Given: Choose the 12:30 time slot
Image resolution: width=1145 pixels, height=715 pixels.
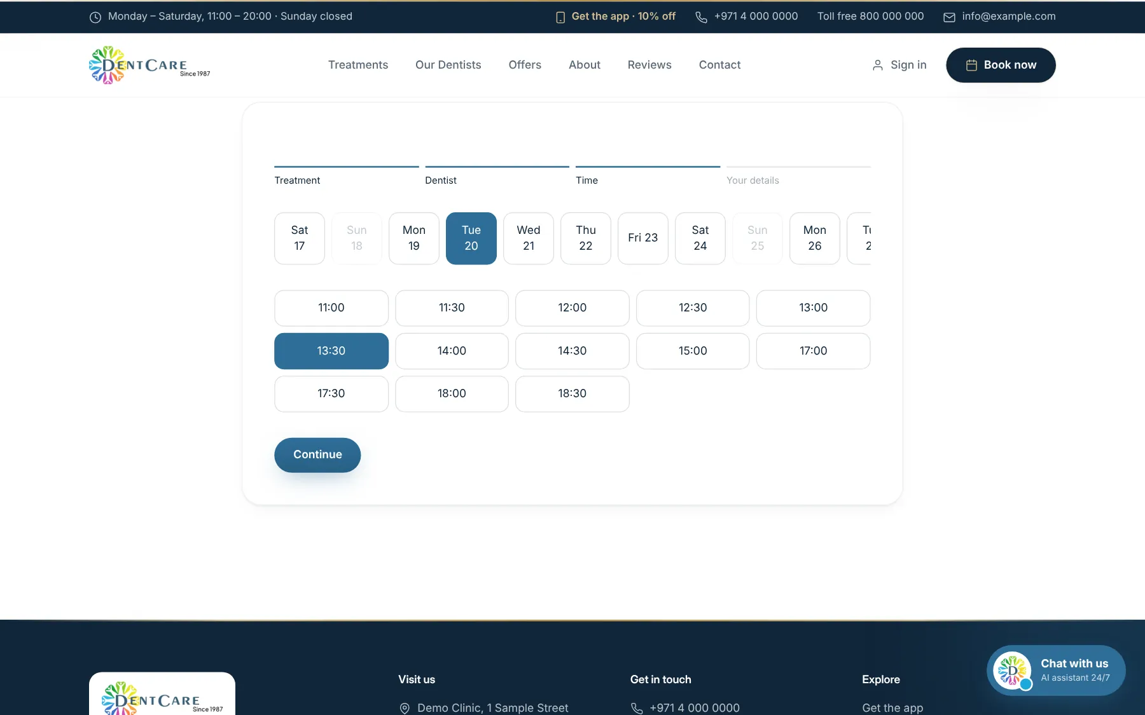Looking at the screenshot, I should 693,308.
